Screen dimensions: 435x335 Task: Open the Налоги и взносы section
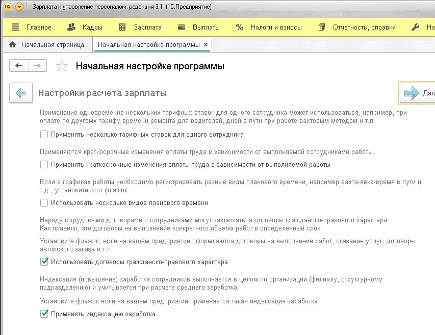[x=276, y=27]
